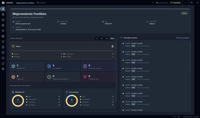
Task: Click the Cerrados topics legend
Action: tap(88, 57)
